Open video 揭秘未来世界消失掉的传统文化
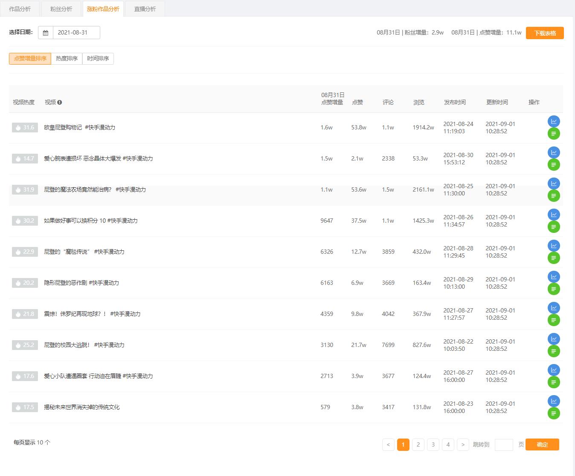The width and height of the screenshot is (575, 476). (82, 407)
